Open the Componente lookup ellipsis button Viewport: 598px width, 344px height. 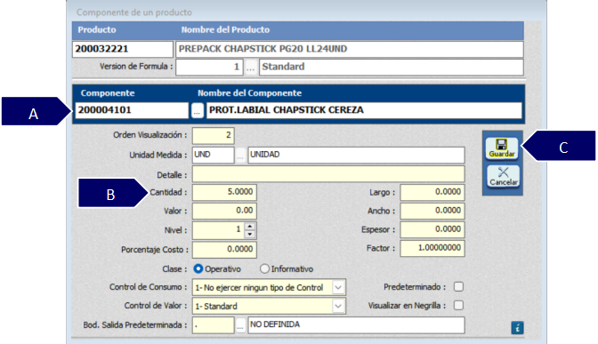(197, 110)
